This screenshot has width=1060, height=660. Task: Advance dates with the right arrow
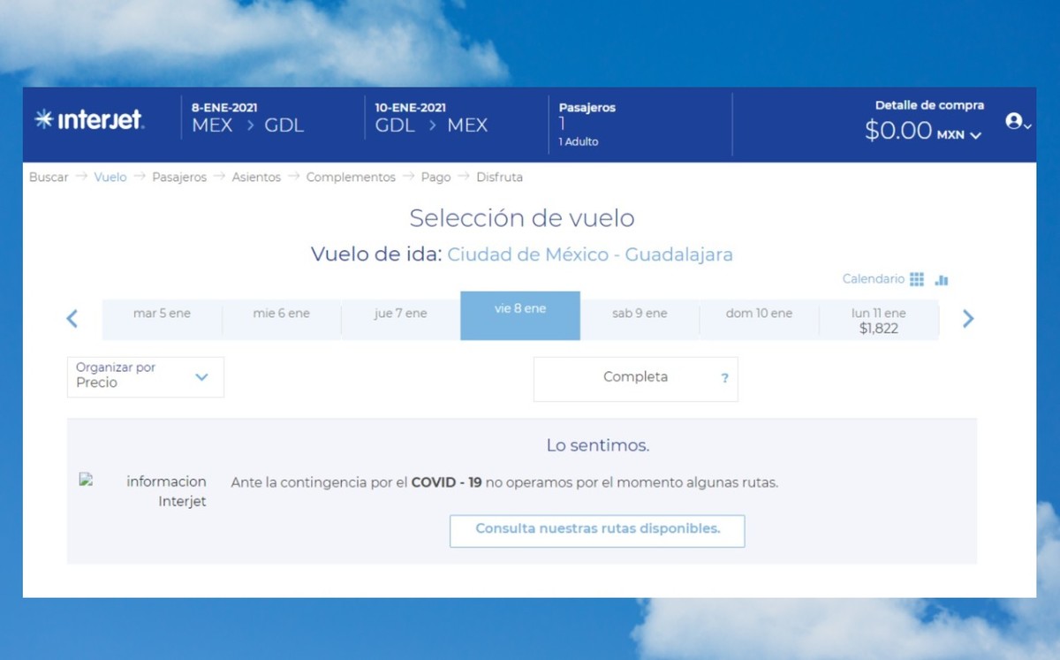[x=968, y=319]
